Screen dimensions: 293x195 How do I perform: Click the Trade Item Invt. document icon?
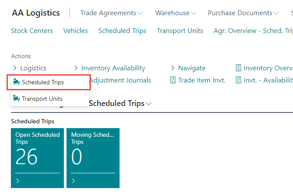coord(173,80)
